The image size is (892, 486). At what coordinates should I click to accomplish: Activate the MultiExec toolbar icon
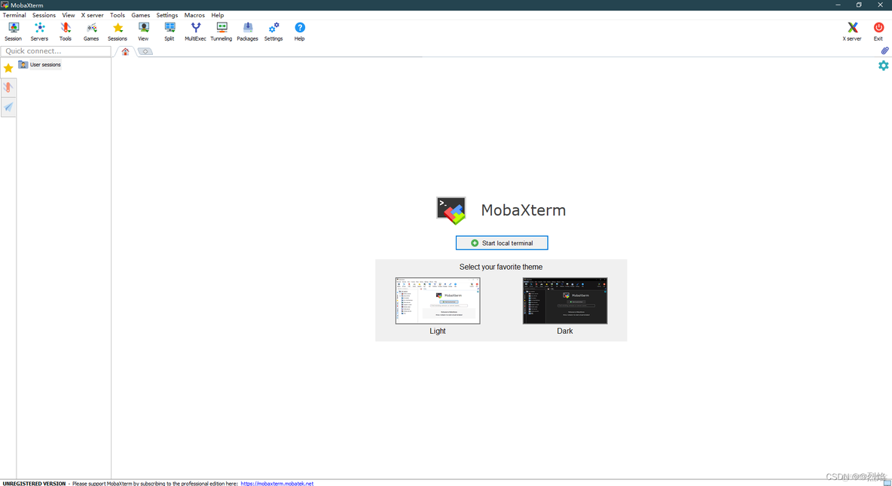click(195, 32)
